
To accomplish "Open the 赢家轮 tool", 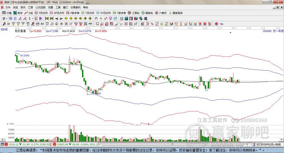I will (x=147, y=13).
